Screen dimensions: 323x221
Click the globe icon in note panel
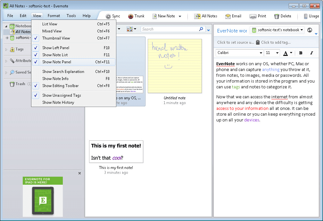click(x=310, y=30)
